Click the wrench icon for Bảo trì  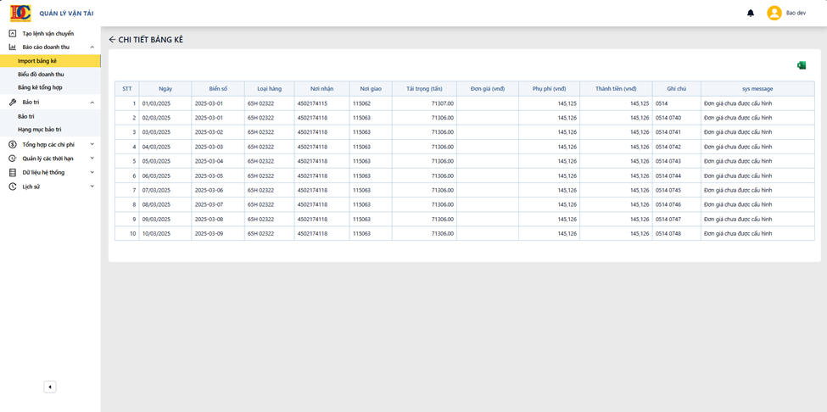13,103
